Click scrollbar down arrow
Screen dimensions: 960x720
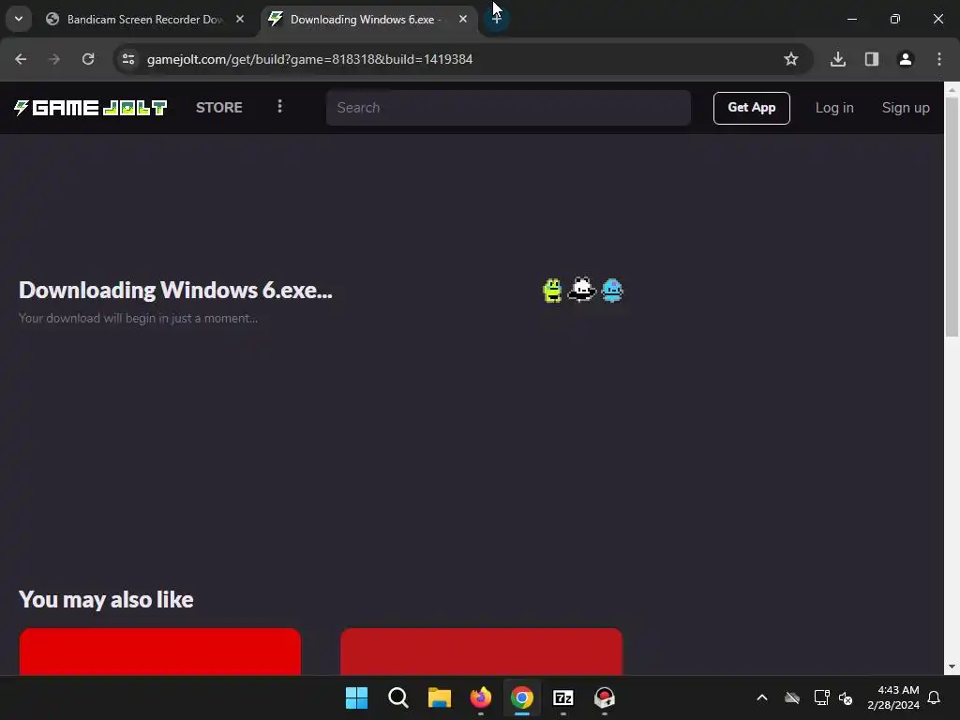click(952, 667)
